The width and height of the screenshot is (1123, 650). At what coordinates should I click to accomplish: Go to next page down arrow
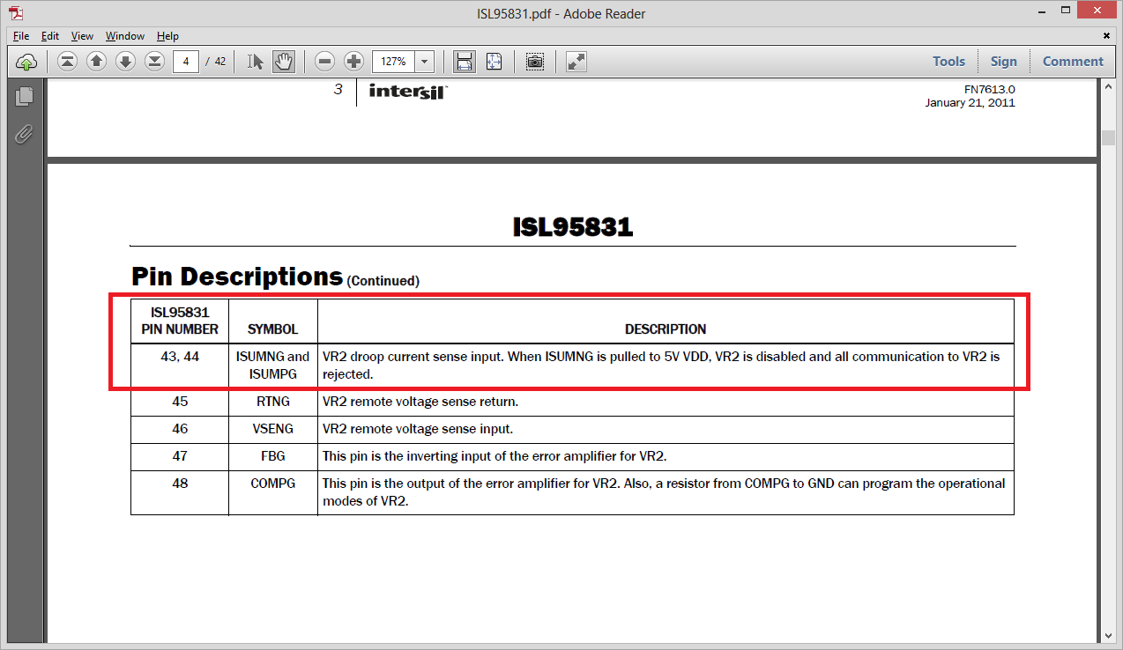pyautogui.click(x=126, y=62)
